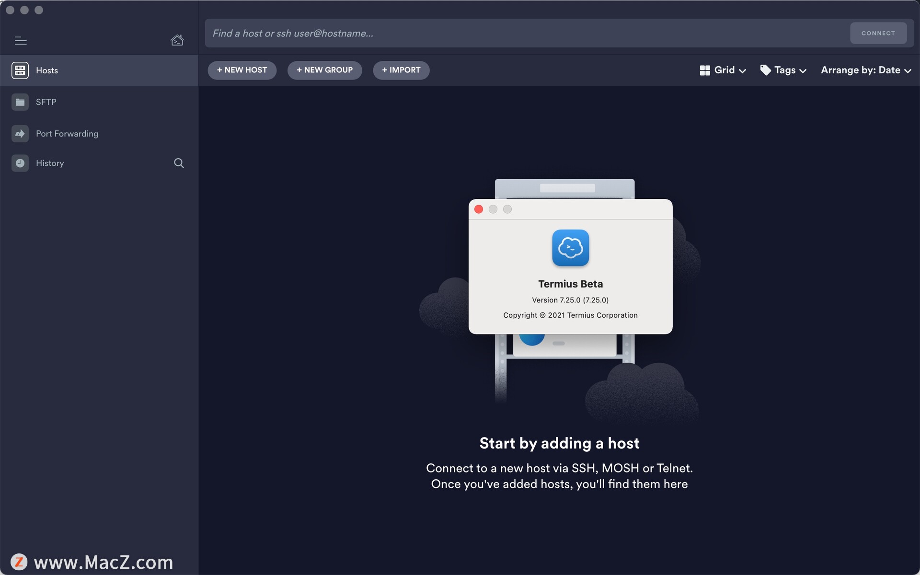Search history with magnifier icon
The image size is (920, 575).
pyautogui.click(x=179, y=163)
